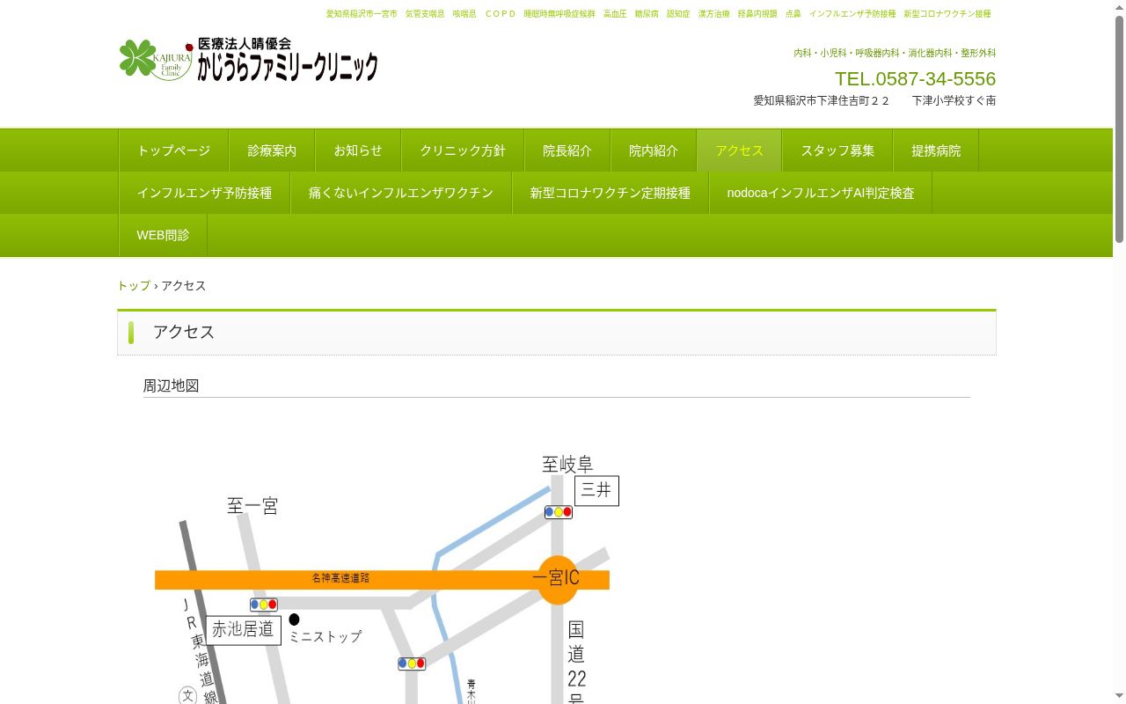The height and width of the screenshot is (704, 1126).
Task: Open the 院長紹介 page
Action: tap(567, 150)
